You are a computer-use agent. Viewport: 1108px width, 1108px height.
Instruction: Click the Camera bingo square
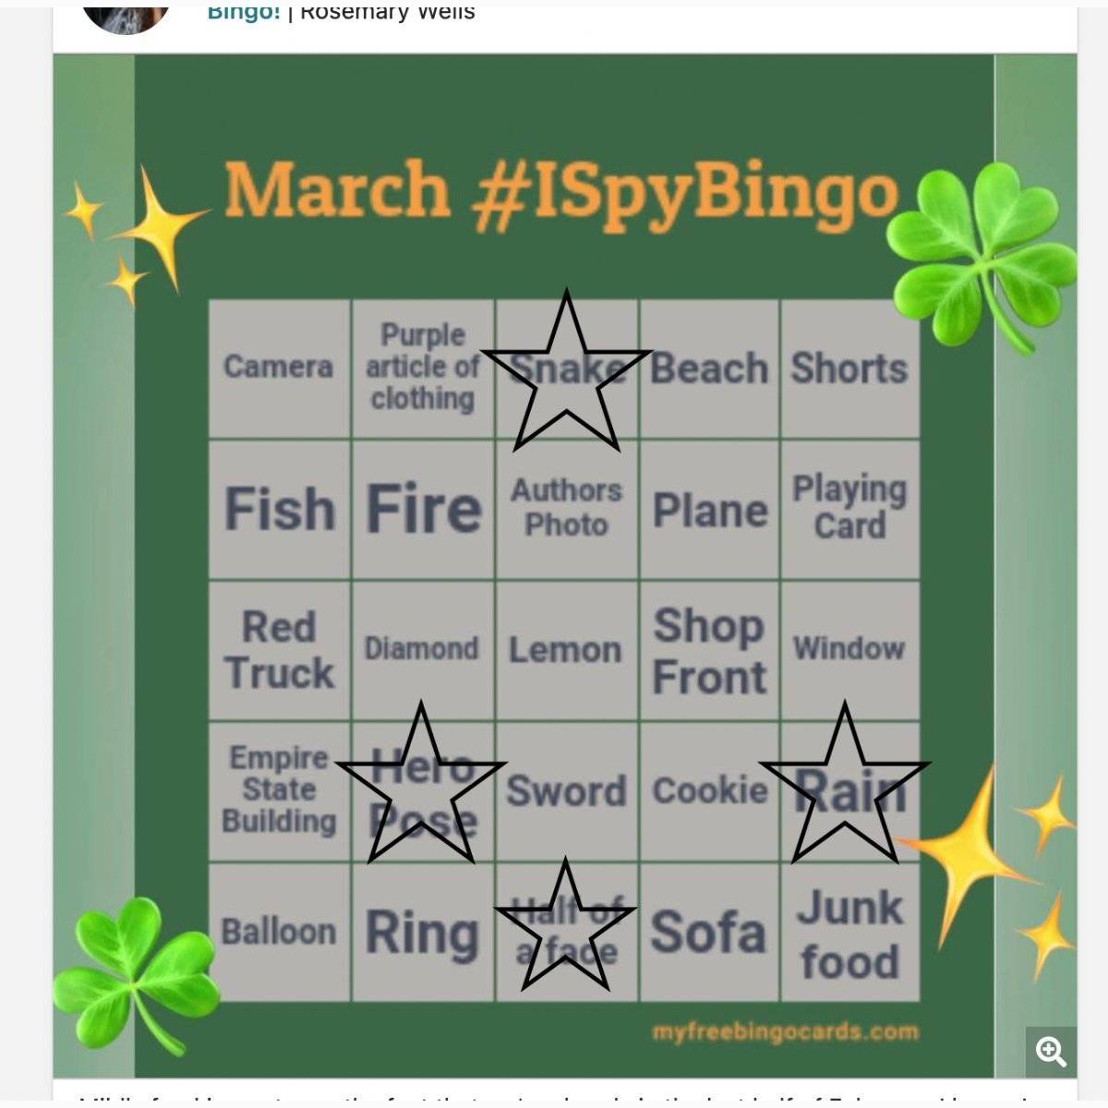pyautogui.click(x=279, y=367)
